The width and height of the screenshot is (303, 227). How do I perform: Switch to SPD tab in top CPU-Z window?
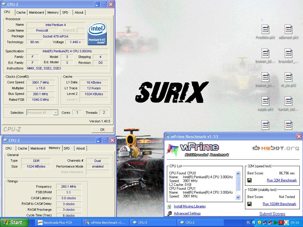tap(65, 12)
